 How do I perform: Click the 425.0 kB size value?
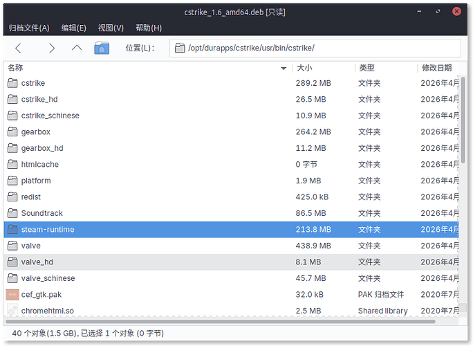(x=312, y=197)
